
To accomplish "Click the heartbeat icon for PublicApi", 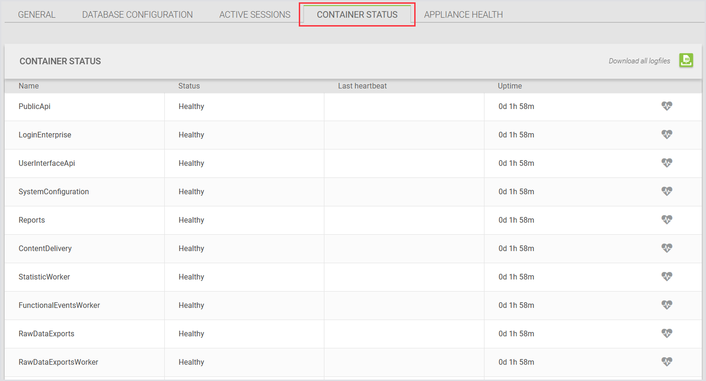I will click(x=667, y=106).
